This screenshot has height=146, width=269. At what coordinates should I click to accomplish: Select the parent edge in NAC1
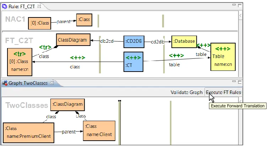[x=64, y=22]
